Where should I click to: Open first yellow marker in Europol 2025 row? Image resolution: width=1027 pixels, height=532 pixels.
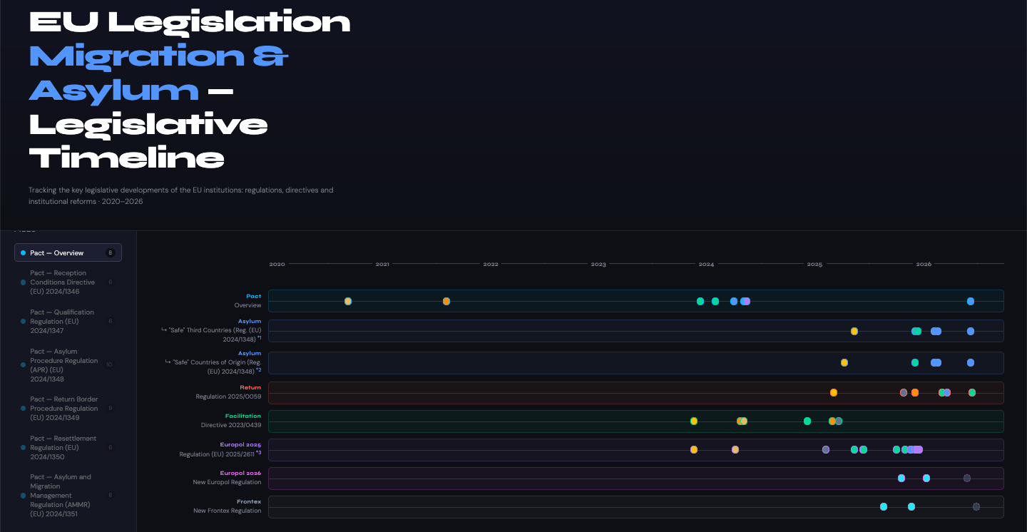tap(694, 449)
